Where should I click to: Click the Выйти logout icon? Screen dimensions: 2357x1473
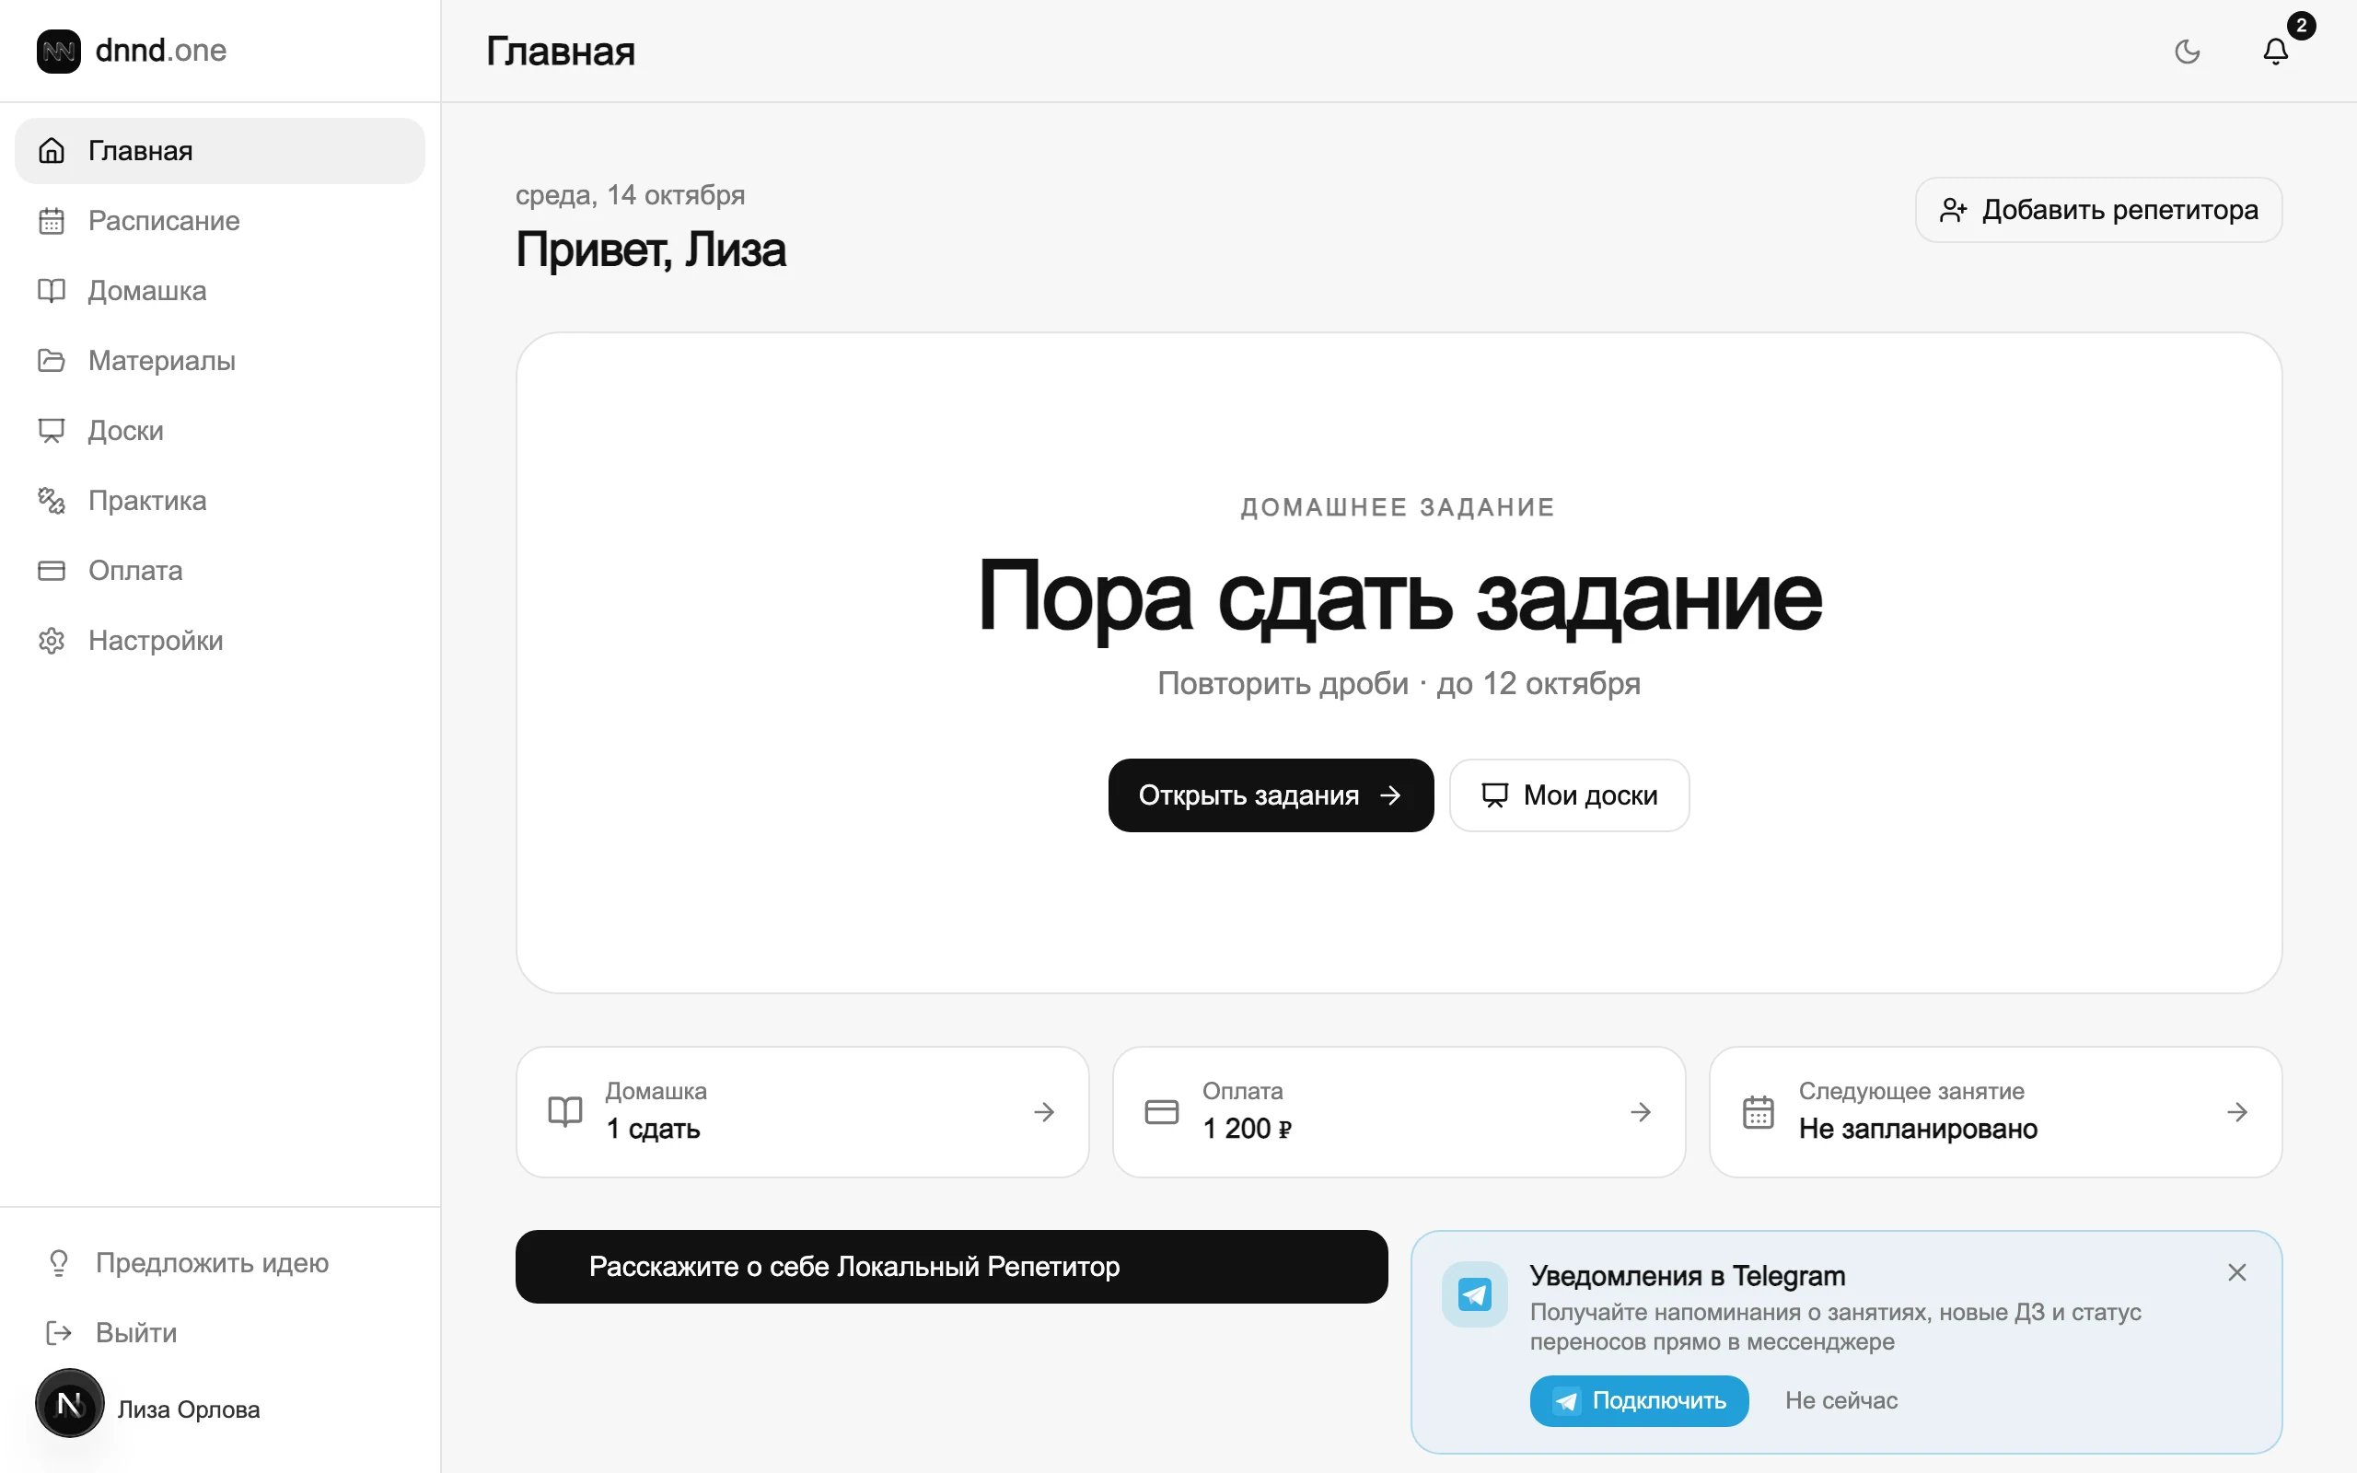58,1333
